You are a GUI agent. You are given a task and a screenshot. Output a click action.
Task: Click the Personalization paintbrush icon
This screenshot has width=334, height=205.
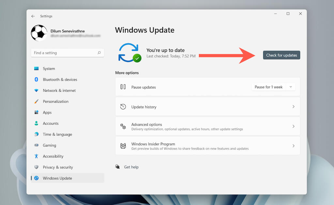click(x=37, y=102)
